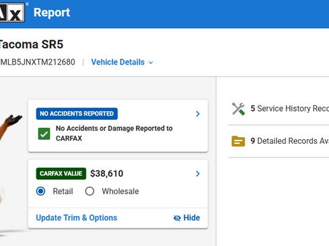The image size is (329, 246).
Task: Click the Report title in header
Action: tap(52, 12)
